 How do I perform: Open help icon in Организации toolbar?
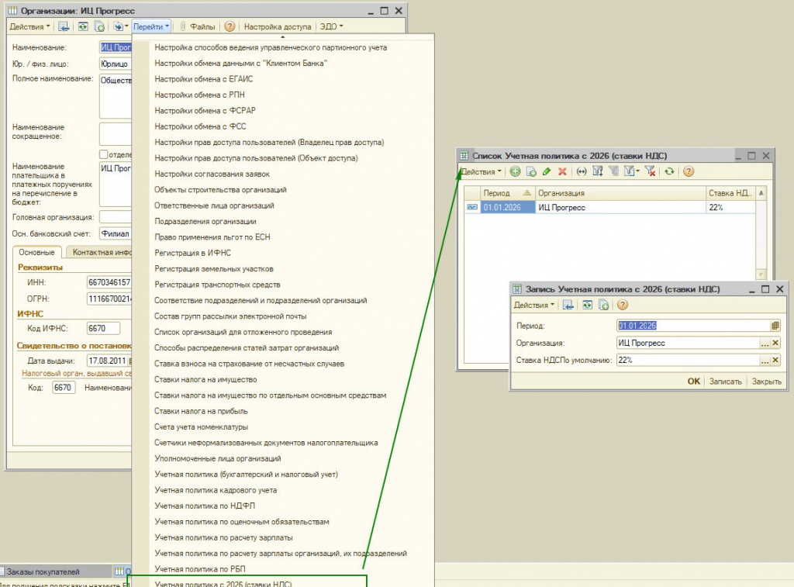point(230,26)
